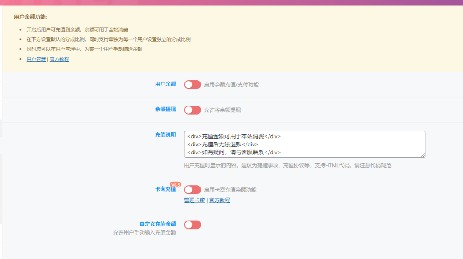The image size is (463, 259).
Task: Open the 用户管理 link in notice box
Action: click(36, 59)
